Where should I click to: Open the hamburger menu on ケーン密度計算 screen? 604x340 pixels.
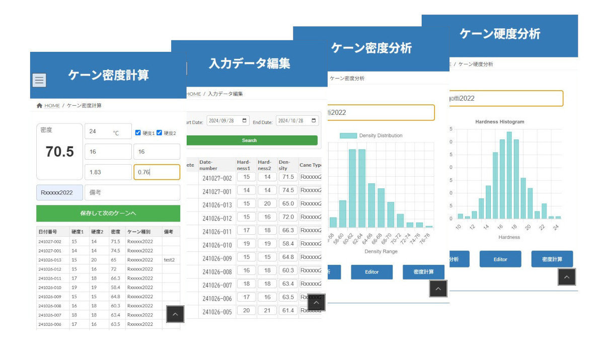[39, 80]
